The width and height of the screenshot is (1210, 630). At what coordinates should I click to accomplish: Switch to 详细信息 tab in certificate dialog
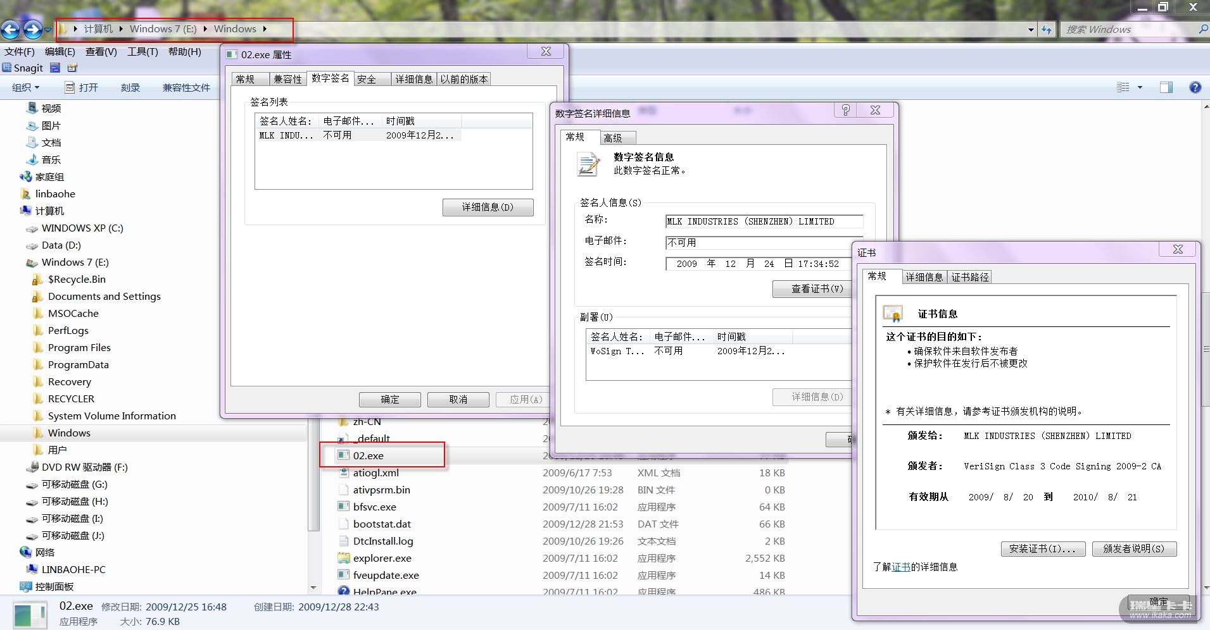[924, 277]
